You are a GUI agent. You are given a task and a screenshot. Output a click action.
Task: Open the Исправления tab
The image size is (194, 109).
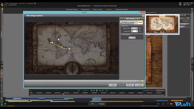point(85,9)
